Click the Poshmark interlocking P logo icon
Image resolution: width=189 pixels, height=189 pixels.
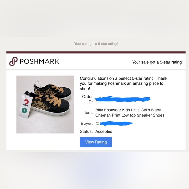click(x=13, y=61)
